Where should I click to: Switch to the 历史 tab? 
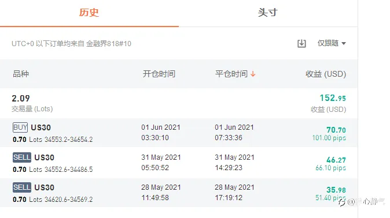pyautogui.click(x=89, y=13)
